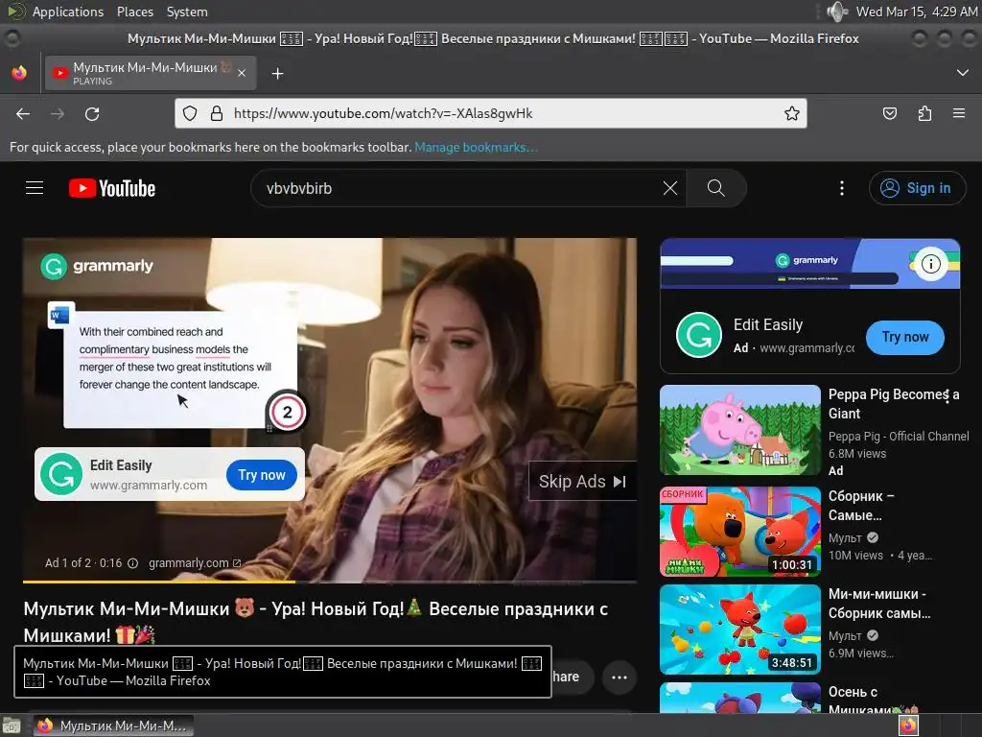Close the Ми-Ми-Мишки tab
The width and height of the screenshot is (982, 737).
[x=242, y=73]
